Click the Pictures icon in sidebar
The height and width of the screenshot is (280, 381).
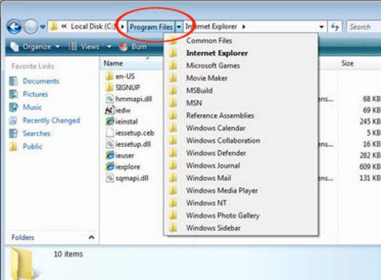pos(14,94)
